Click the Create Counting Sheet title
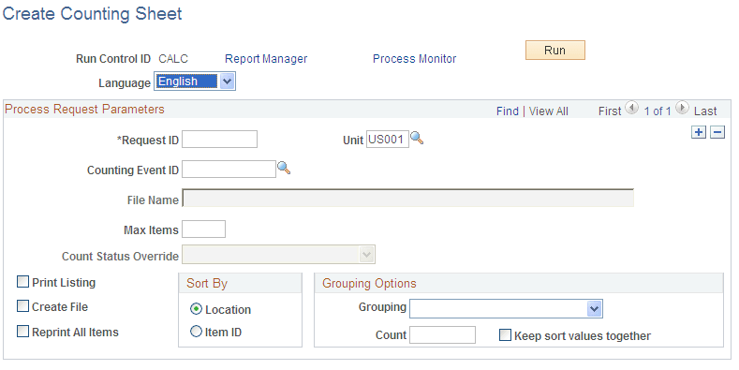 click(x=93, y=14)
